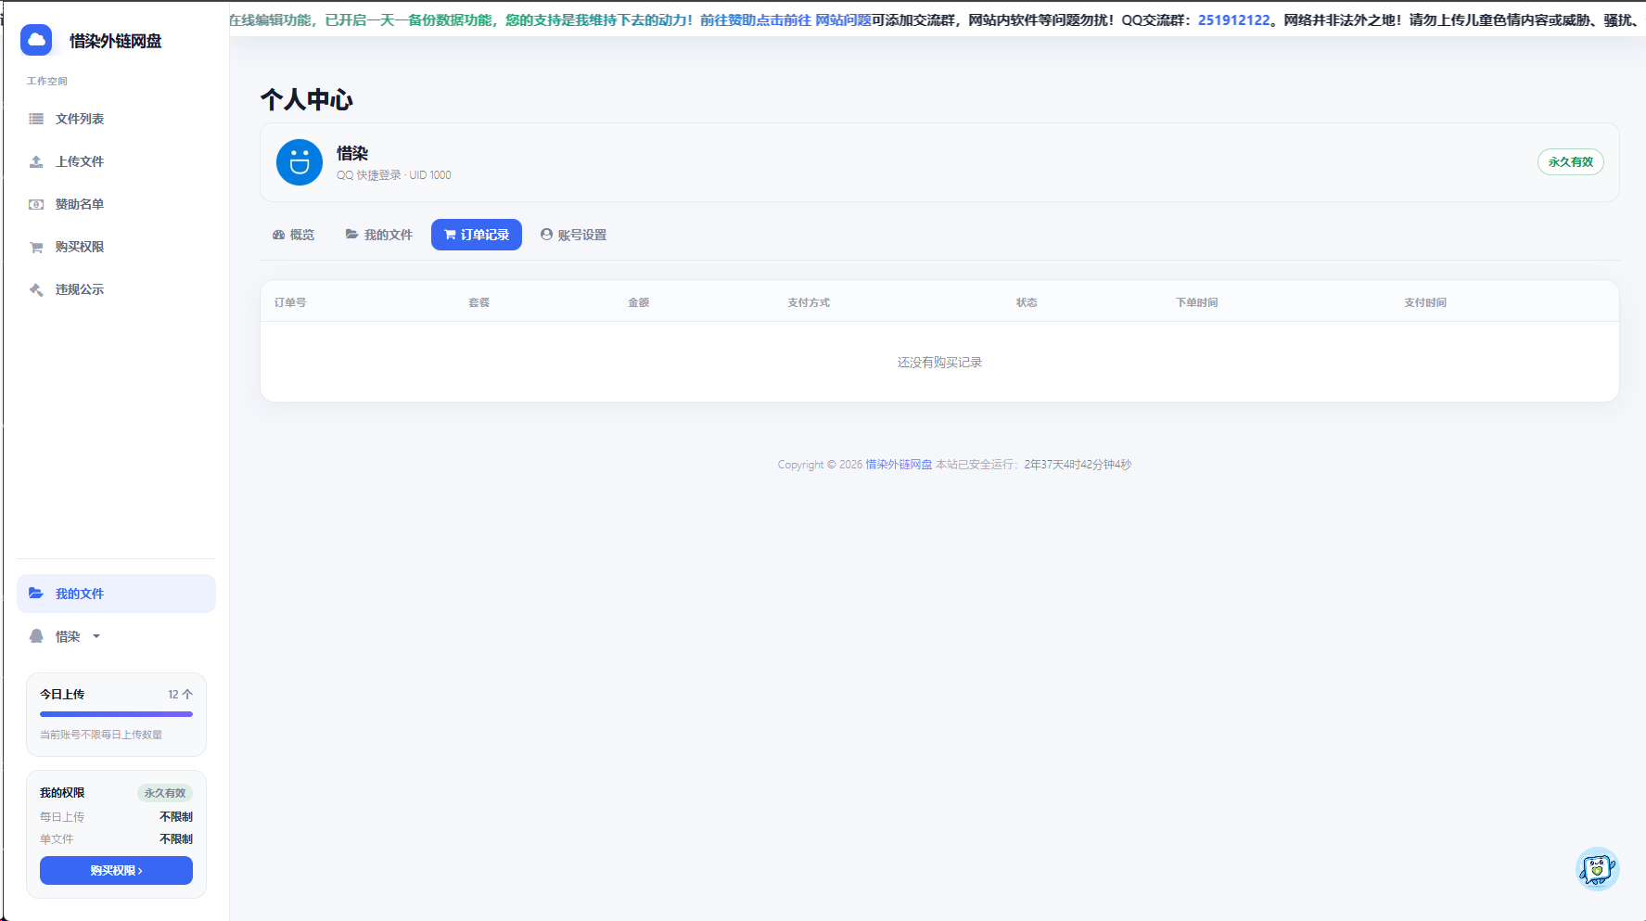
Task: Click the 购买权限 cart icon
Action: tap(36, 247)
